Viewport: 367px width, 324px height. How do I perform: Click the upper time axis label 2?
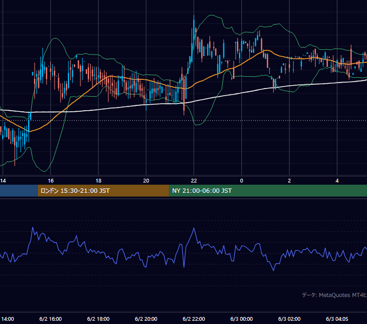click(x=289, y=181)
